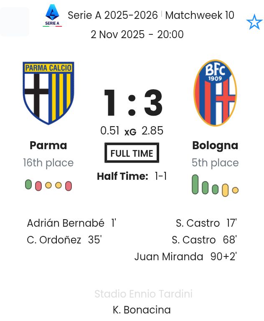Image resolution: width=264 pixels, height=321 pixels.
Task: Click Parma's last red form indicator
Action: pos(69,186)
